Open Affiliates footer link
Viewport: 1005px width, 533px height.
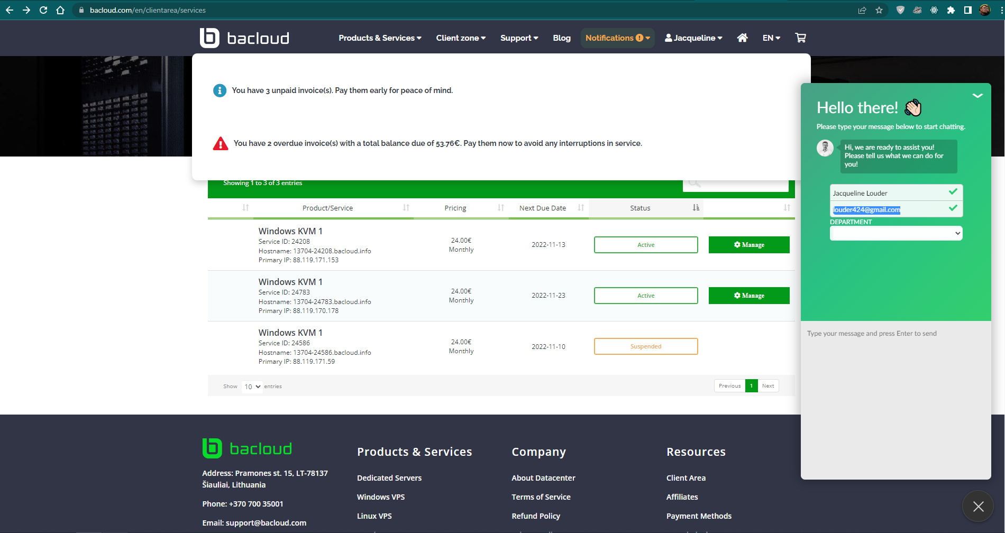point(682,497)
